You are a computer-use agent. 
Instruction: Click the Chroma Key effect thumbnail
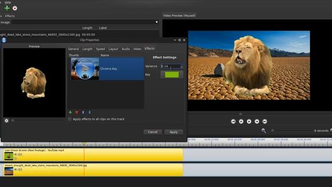[85, 69]
